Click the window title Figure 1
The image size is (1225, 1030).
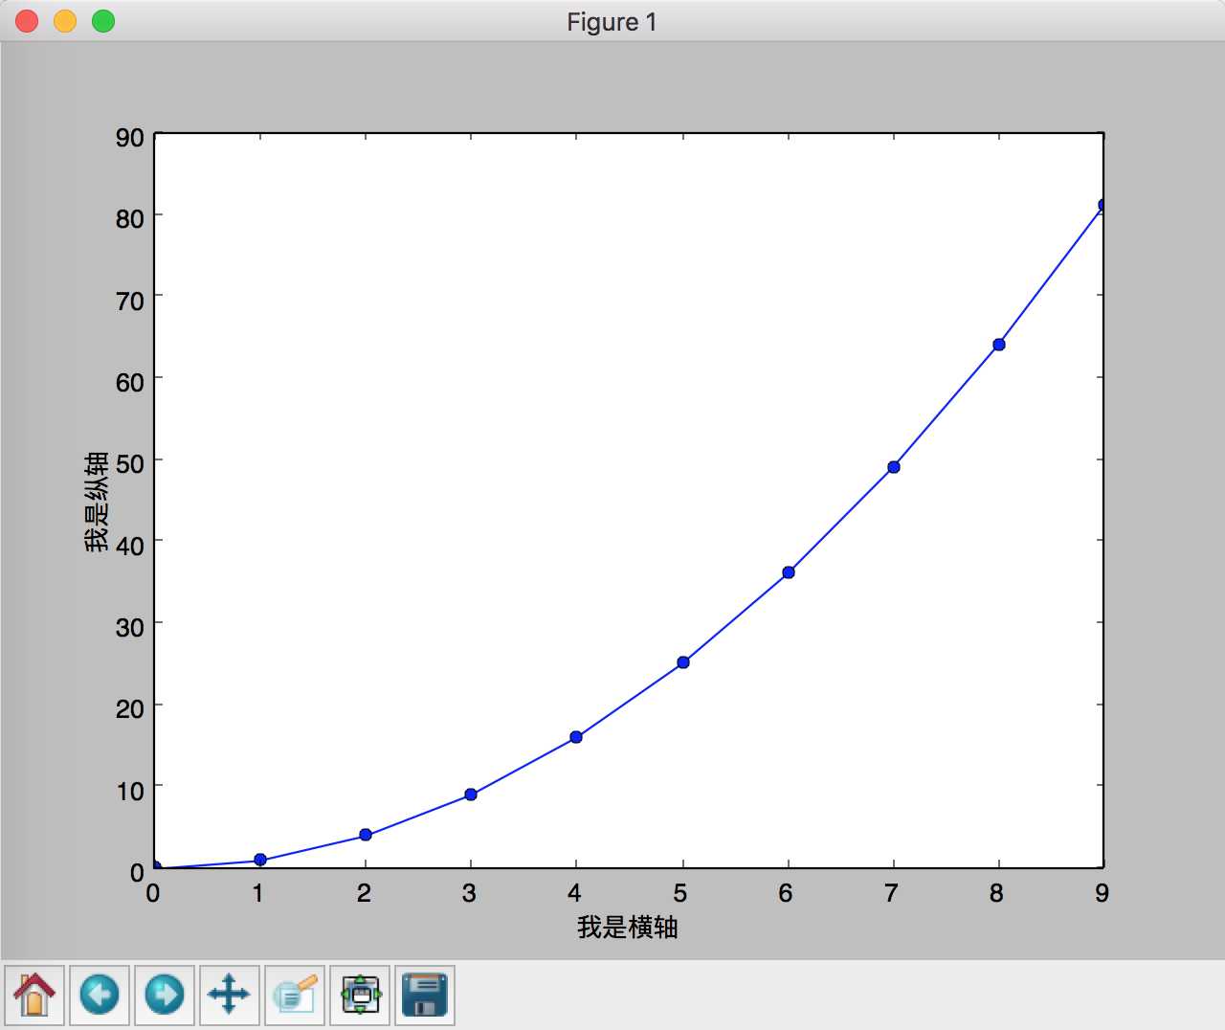coord(612,22)
